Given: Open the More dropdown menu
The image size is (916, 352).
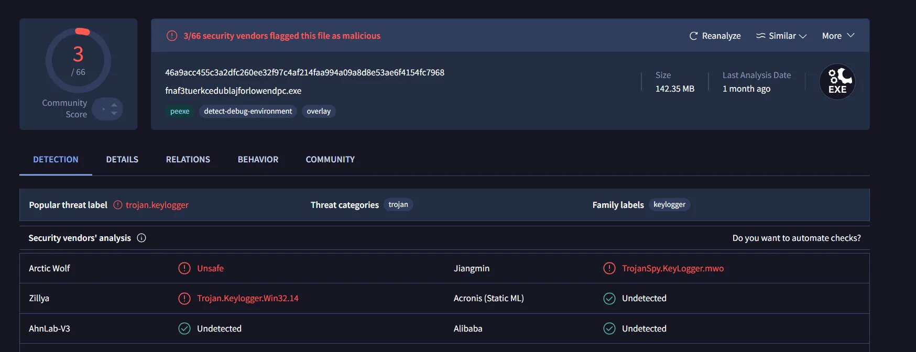Looking at the screenshot, I should 838,36.
